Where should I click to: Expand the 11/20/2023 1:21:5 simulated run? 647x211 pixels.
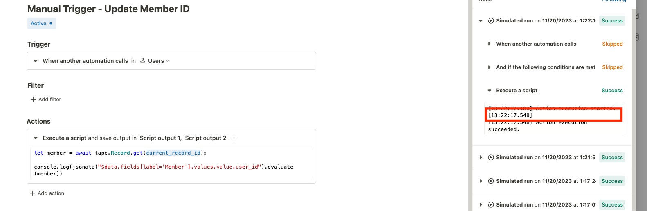coord(481,157)
